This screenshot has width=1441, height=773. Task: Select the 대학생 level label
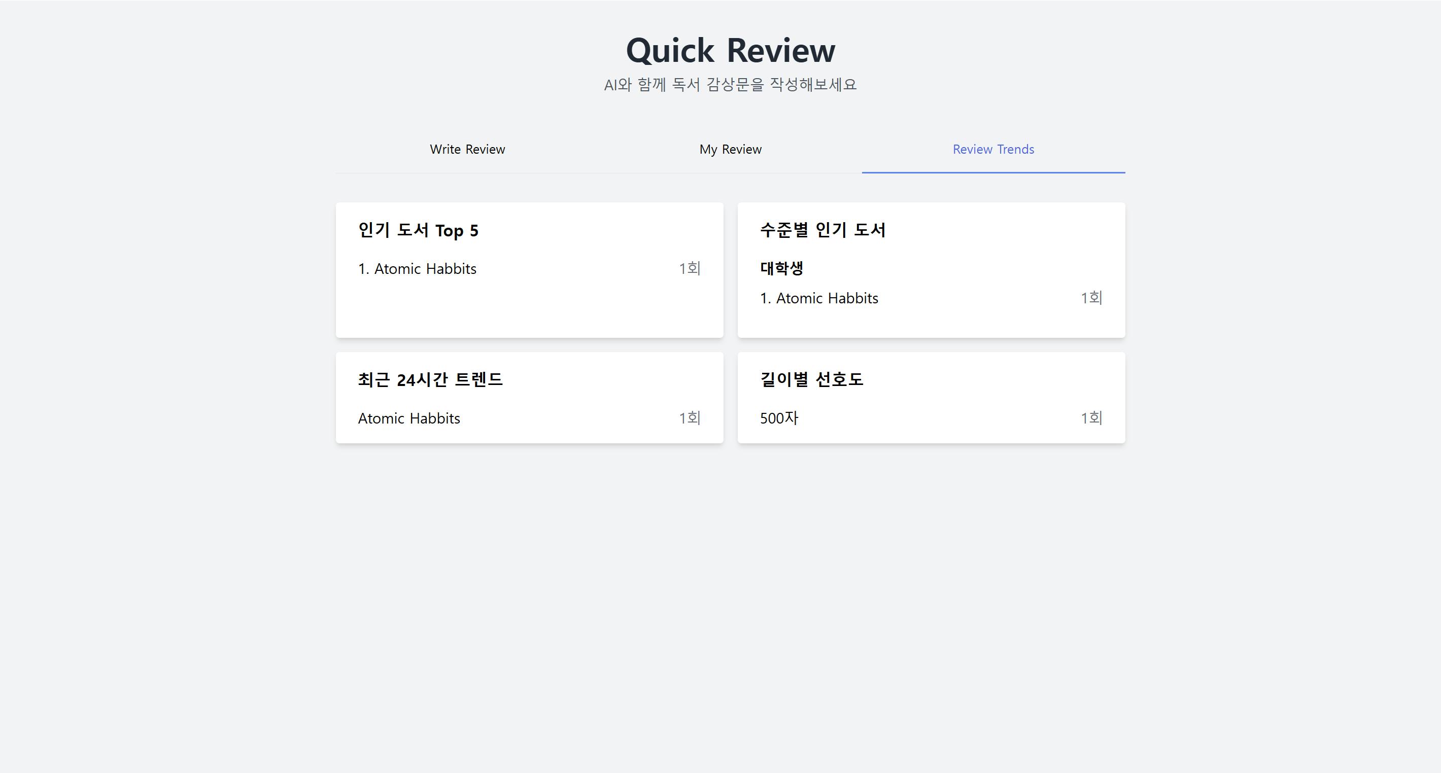pyautogui.click(x=781, y=268)
